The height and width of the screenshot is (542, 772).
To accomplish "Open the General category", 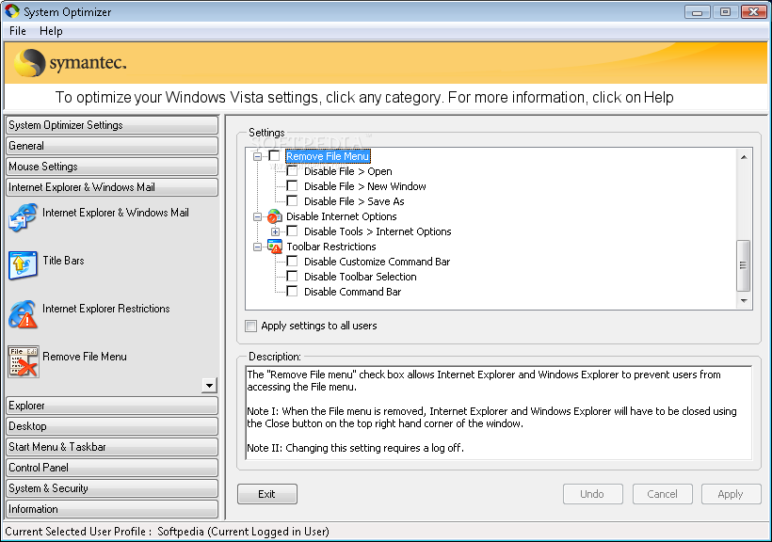I will 112,146.
